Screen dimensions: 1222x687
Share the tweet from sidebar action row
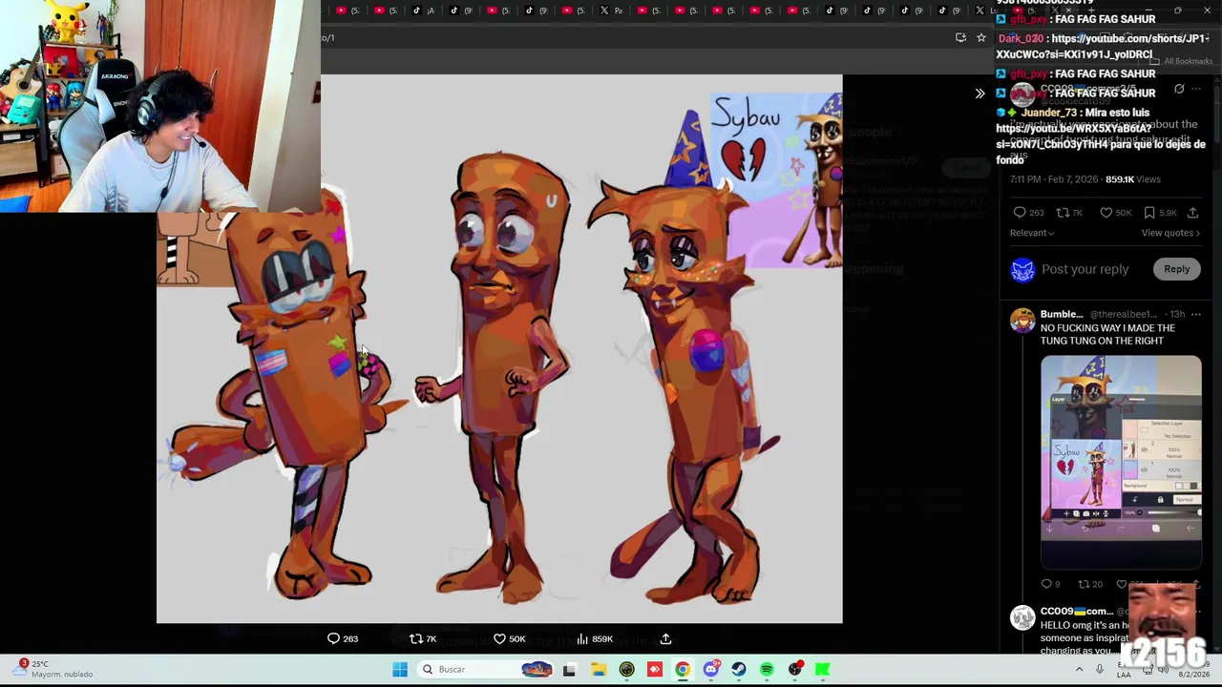(x=1192, y=213)
